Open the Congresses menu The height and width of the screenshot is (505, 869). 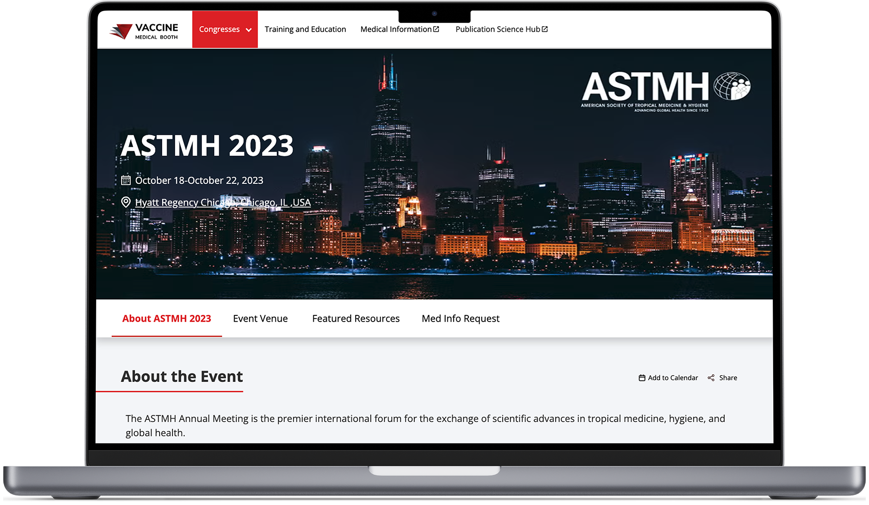[219, 29]
